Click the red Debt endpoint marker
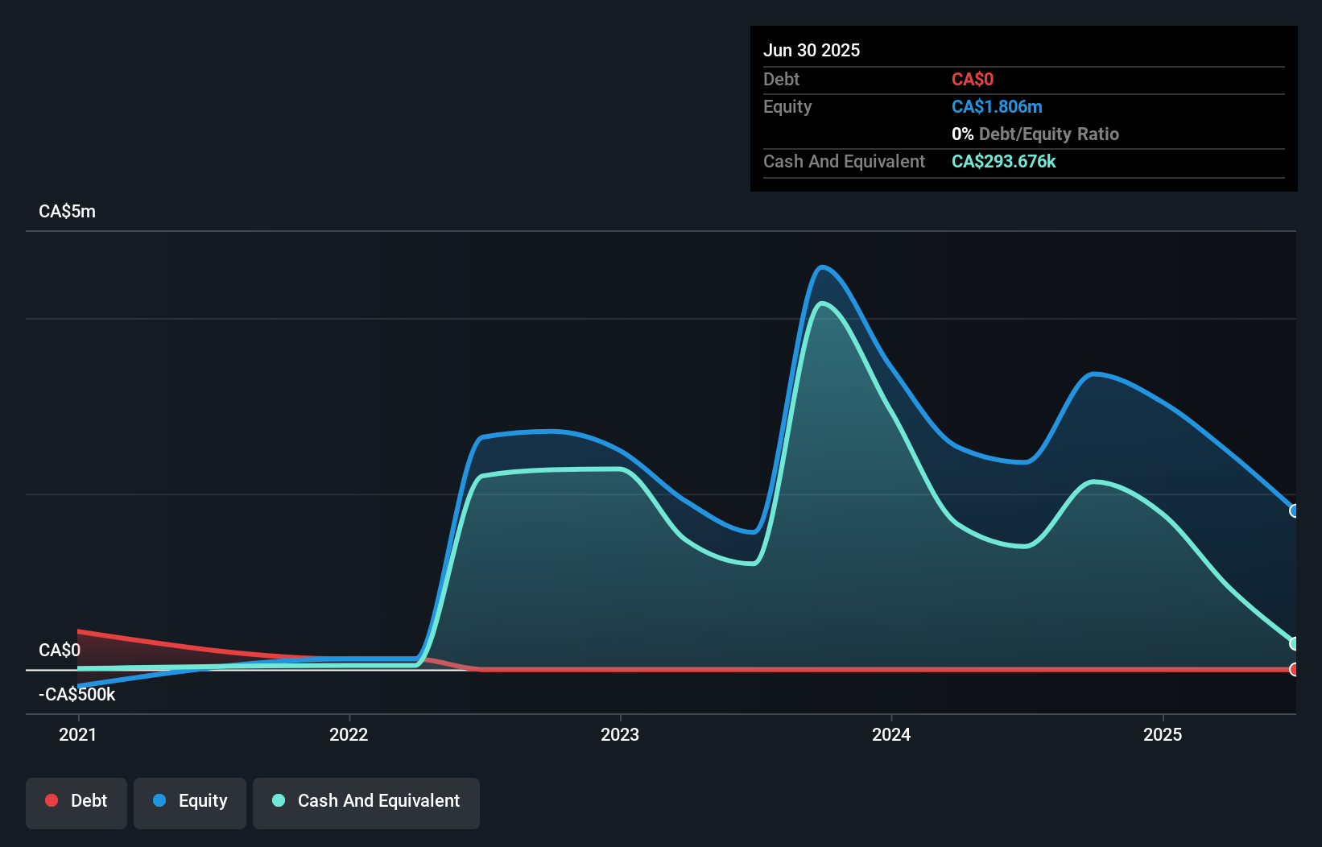 tap(1295, 669)
